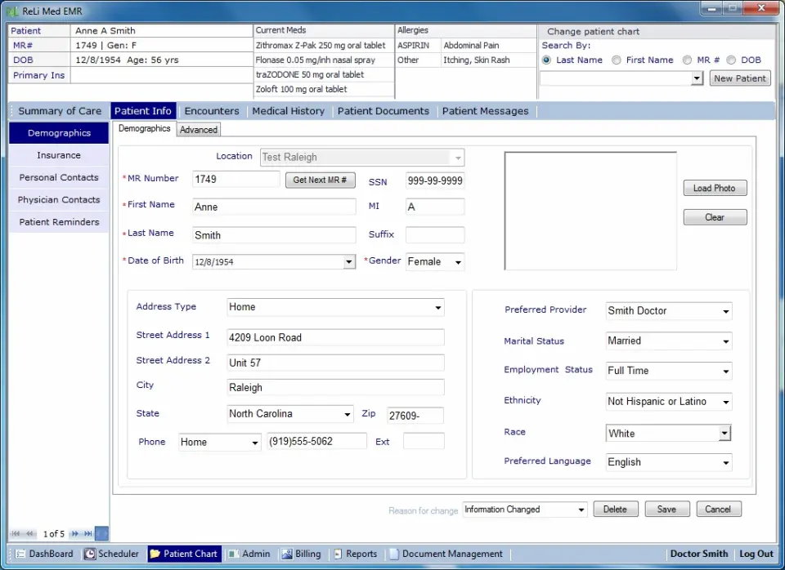Open the Reports module
Image resolution: width=785 pixels, height=570 pixels.
[355, 554]
